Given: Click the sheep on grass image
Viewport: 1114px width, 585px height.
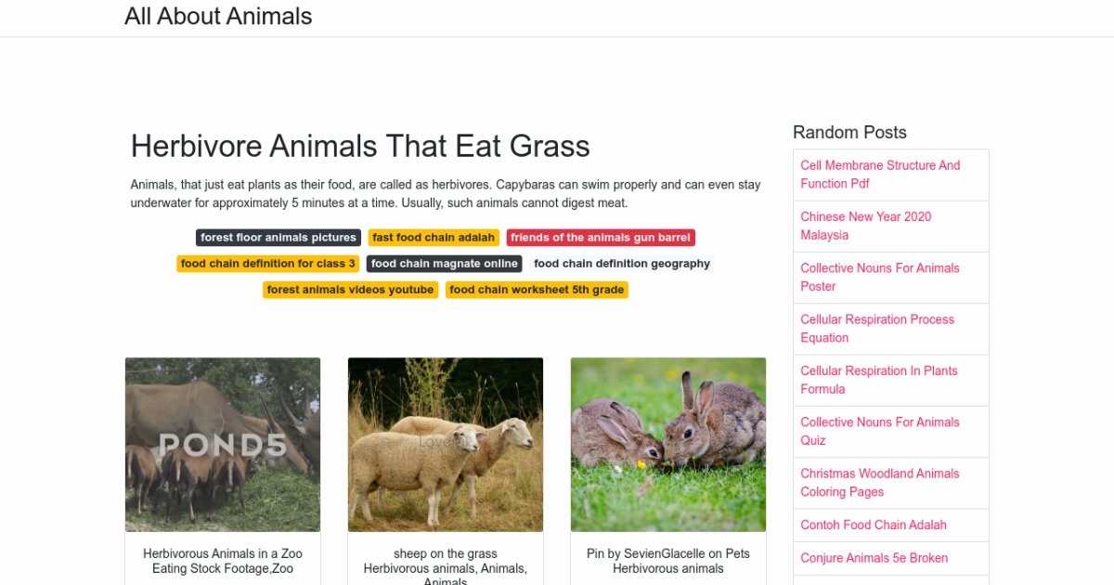Looking at the screenshot, I should [x=446, y=444].
